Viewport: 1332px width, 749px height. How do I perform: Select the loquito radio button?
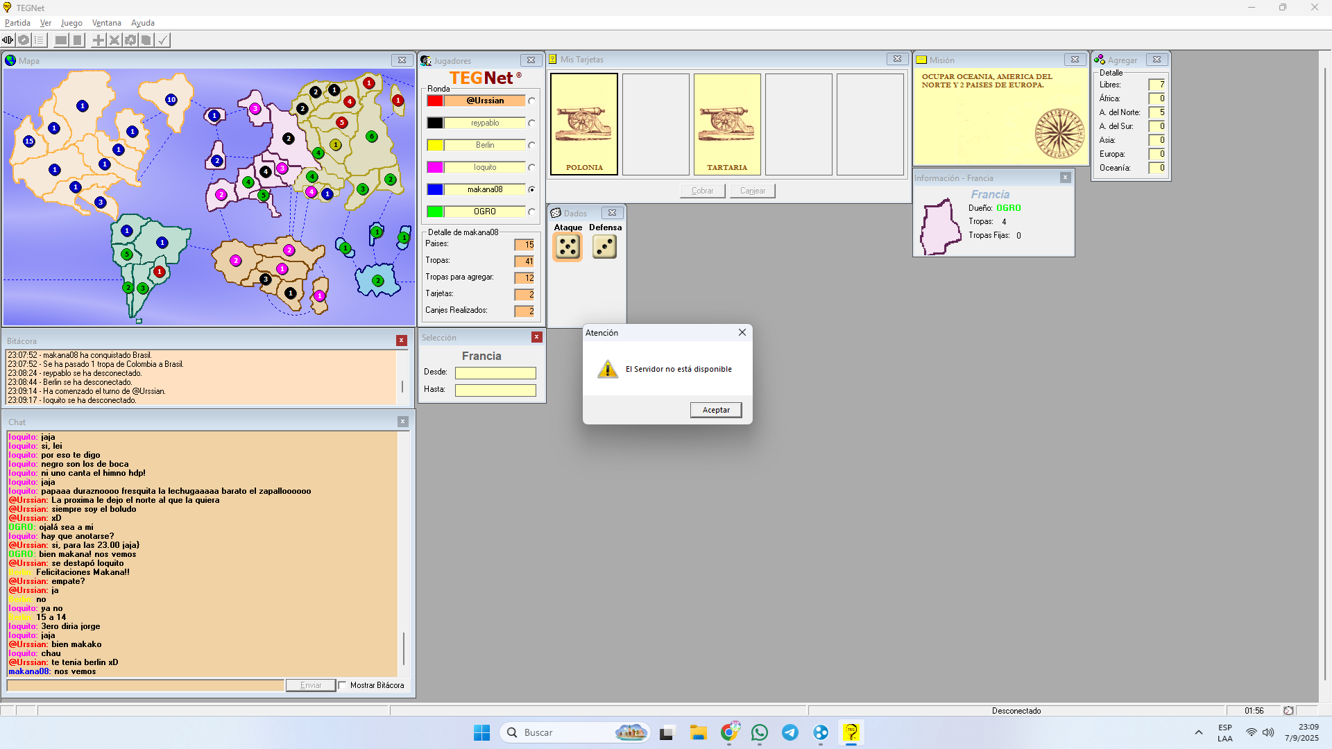[x=532, y=167]
